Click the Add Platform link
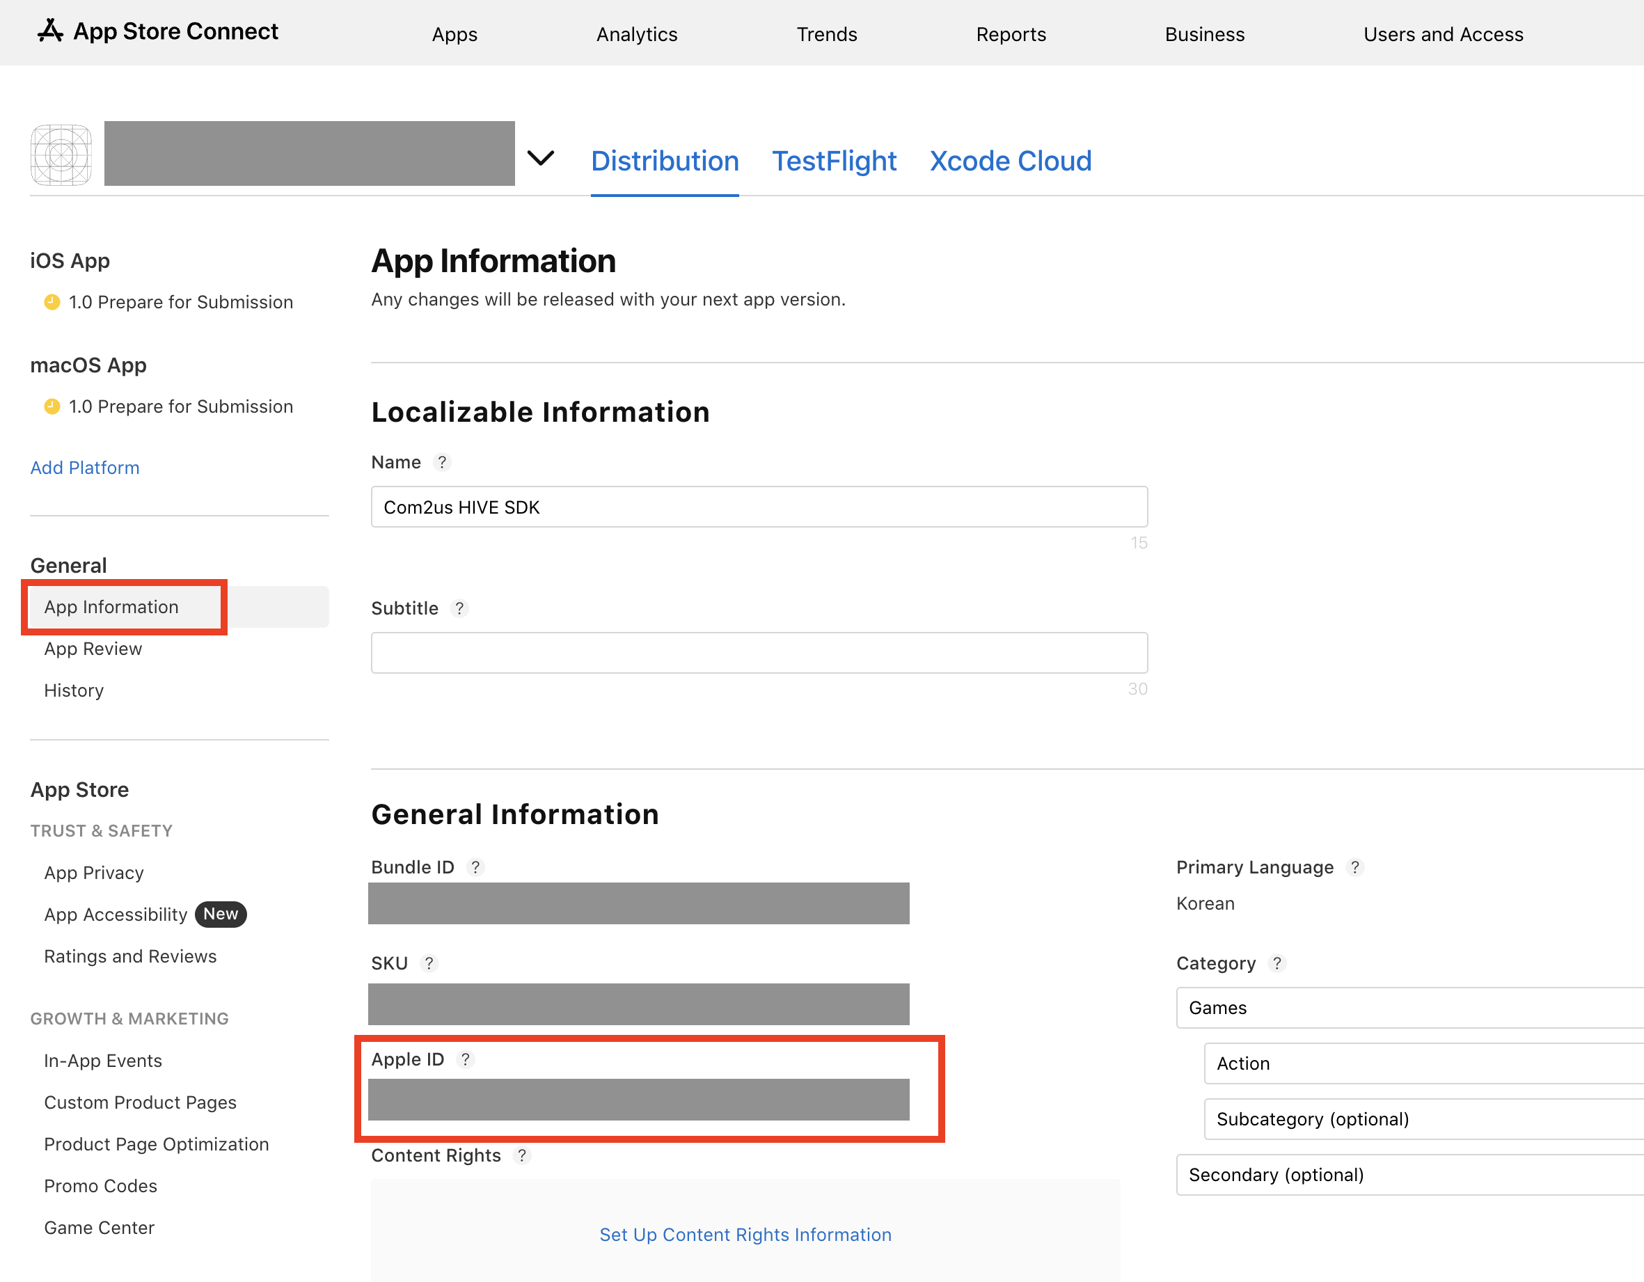The width and height of the screenshot is (1644, 1282). [84, 468]
